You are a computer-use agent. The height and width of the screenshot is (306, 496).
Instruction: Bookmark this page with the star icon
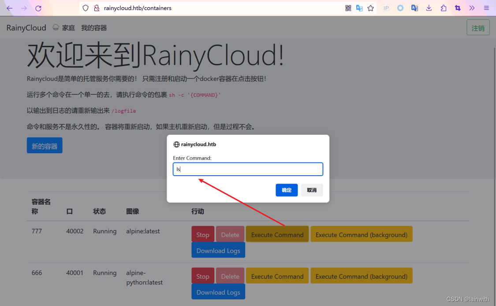click(371, 8)
